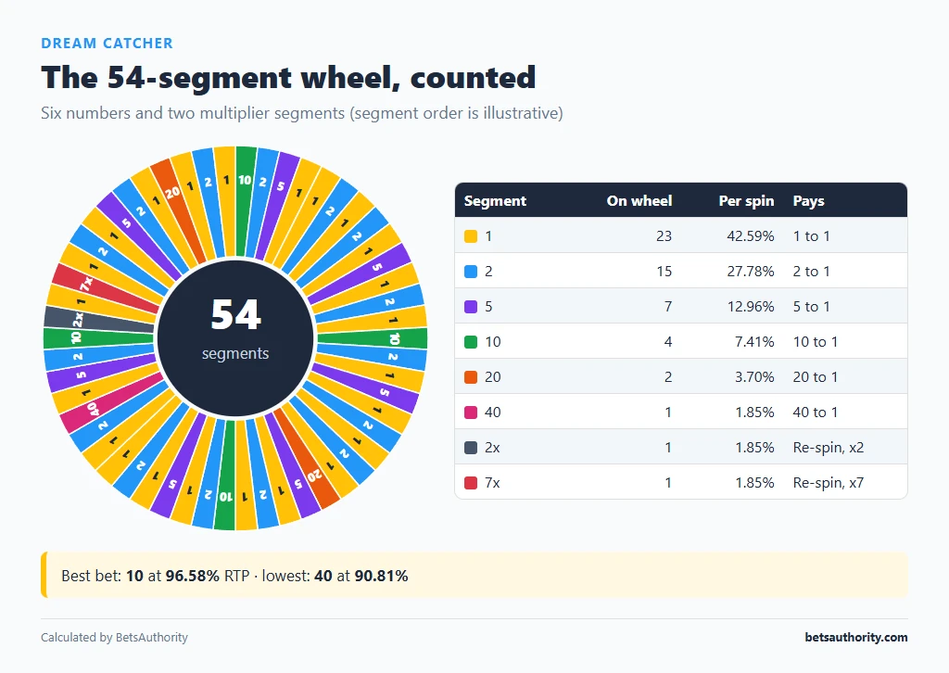Click the red 7x segment on the wheel
Screen dimensions: 949x673
[x=106, y=289]
